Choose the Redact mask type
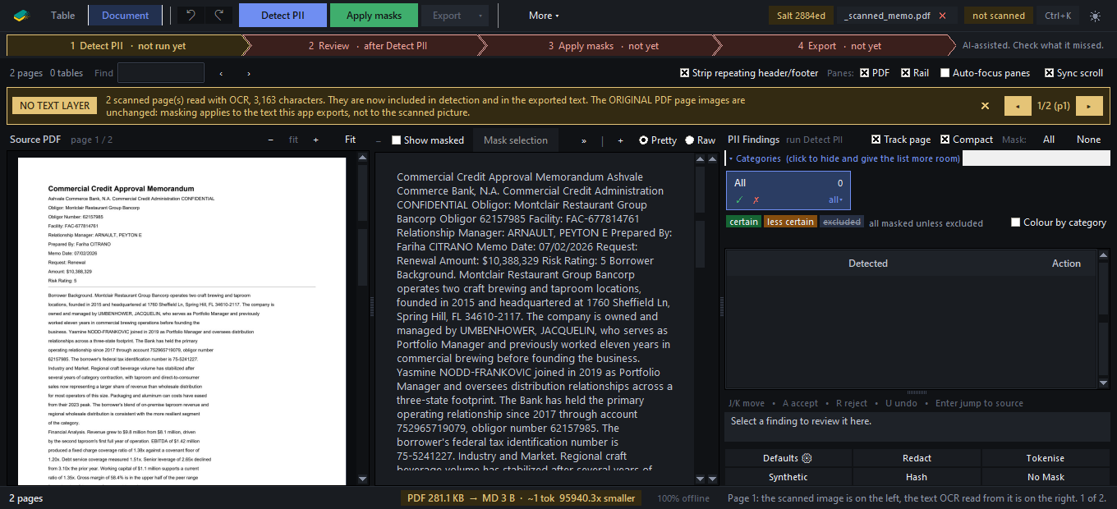 917,458
